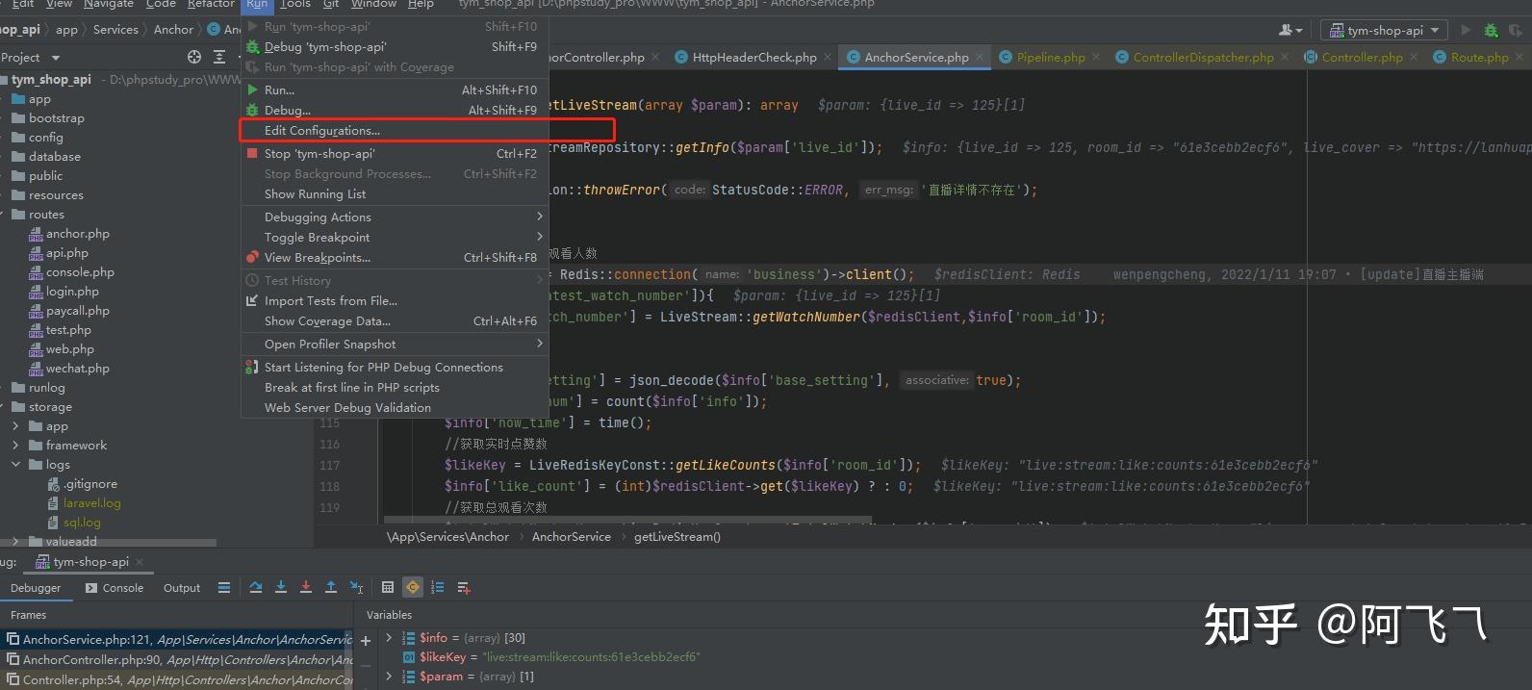1532x690 pixels.
Task: Click Force Step Into red arrow
Action: (306, 587)
